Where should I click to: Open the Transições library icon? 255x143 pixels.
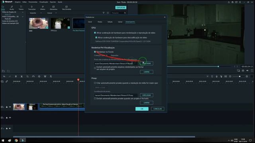tap(32, 8)
